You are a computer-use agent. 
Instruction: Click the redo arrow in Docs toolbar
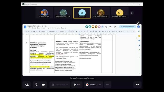tap(31, 31)
